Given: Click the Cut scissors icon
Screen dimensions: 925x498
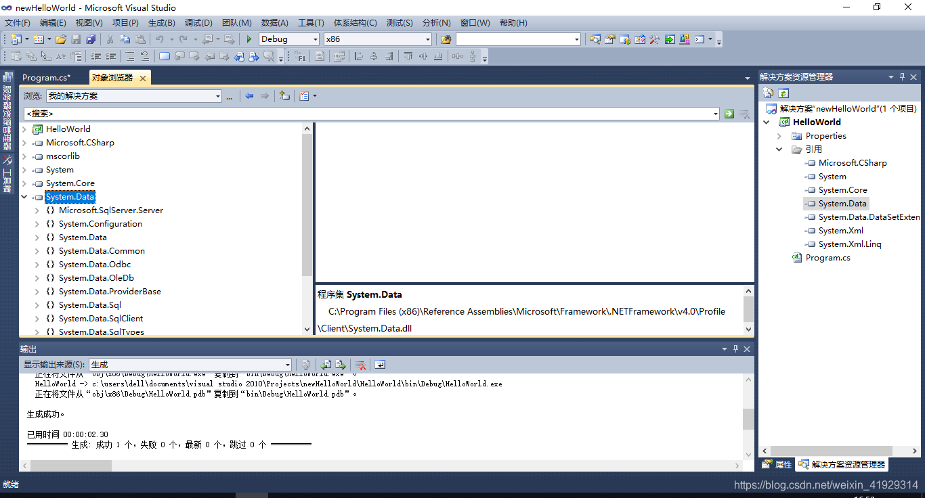Looking at the screenshot, I should [110, 39].
